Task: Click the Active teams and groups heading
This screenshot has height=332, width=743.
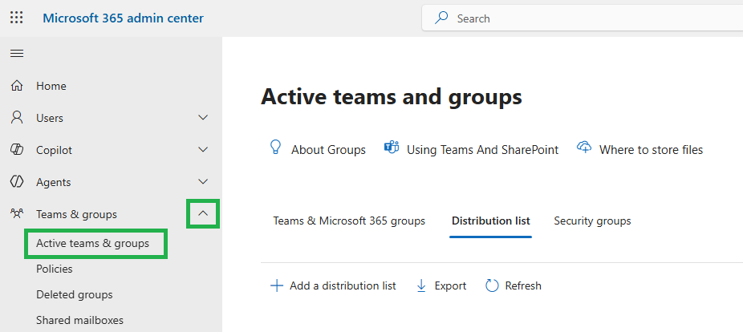Action: 392,96
